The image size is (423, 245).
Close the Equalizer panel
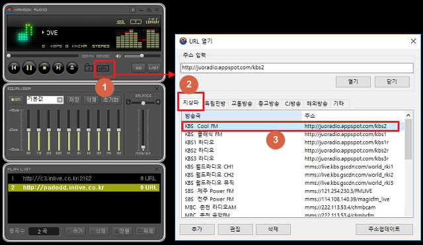pyautogui.click(x=157, y=88)
